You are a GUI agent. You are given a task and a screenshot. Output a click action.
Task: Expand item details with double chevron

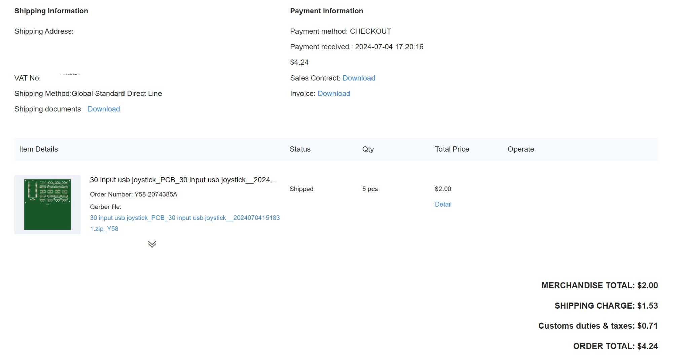(152, 244)
